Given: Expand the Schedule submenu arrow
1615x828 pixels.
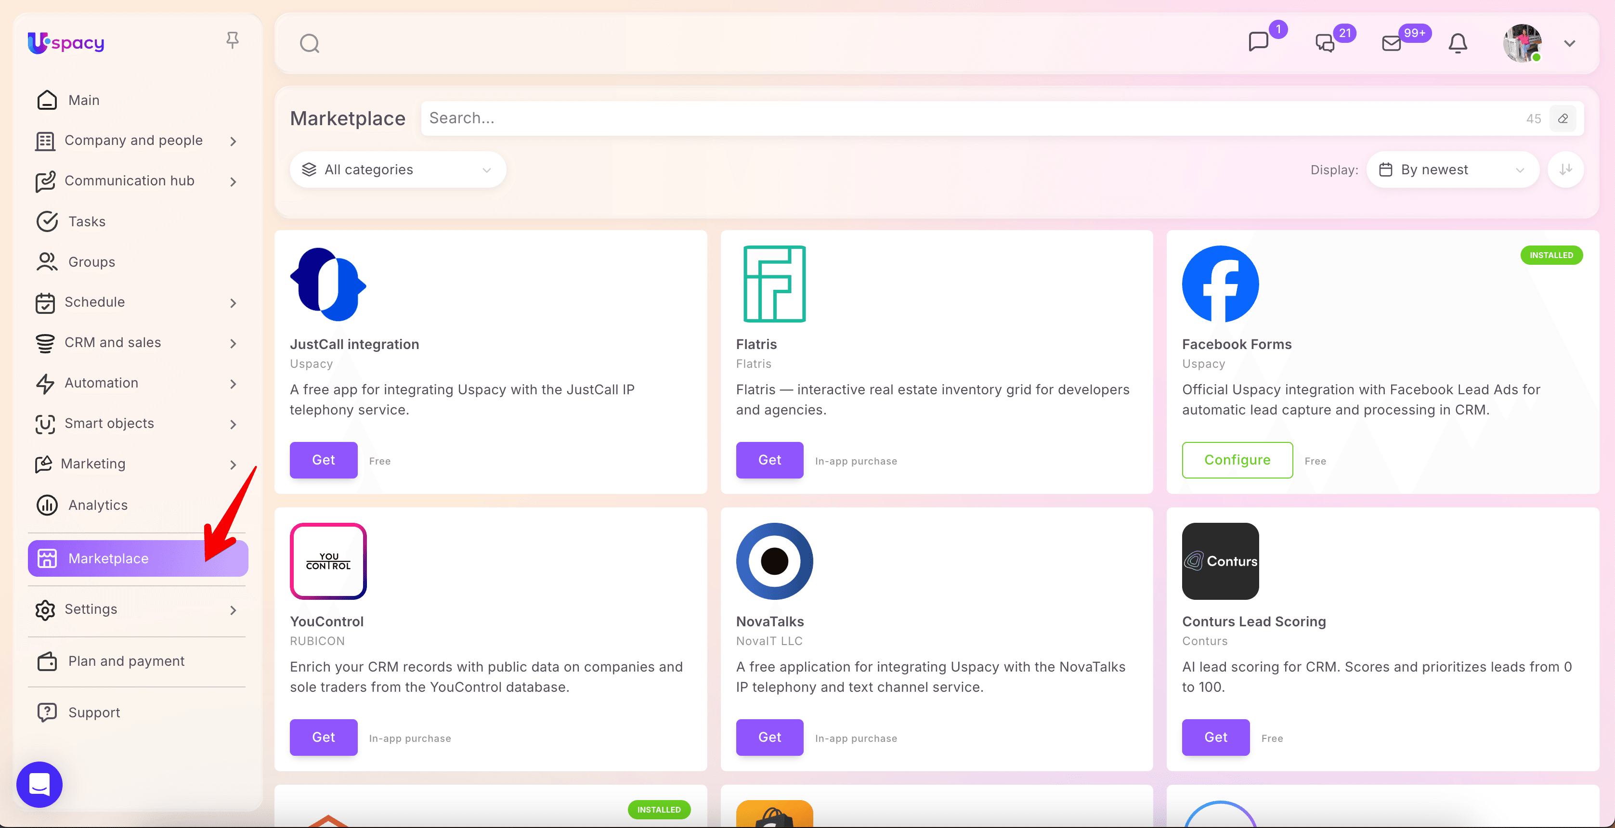Looking at the screenshot, I should 233,303.
